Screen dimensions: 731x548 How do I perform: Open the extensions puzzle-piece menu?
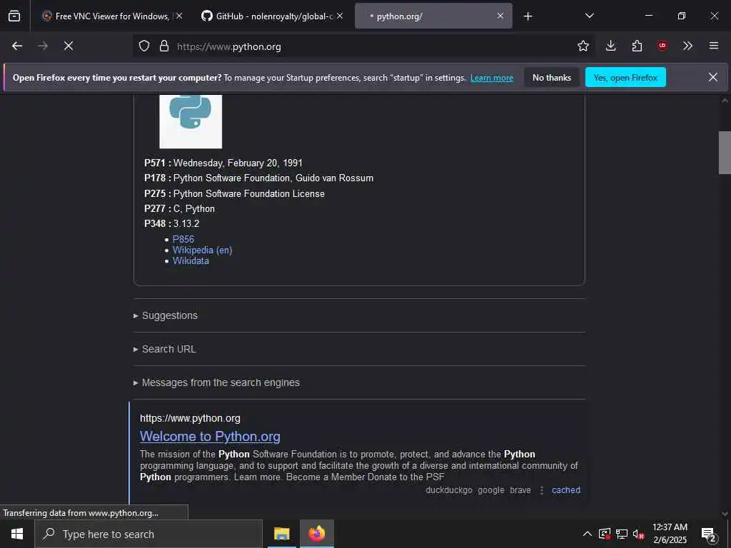[637, 46]
